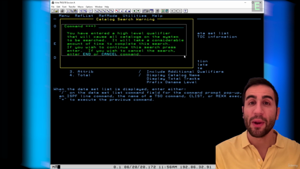Click the Print screen toolbar icon
This screenshot has height=169, width=300.
[x=62, y=11]
